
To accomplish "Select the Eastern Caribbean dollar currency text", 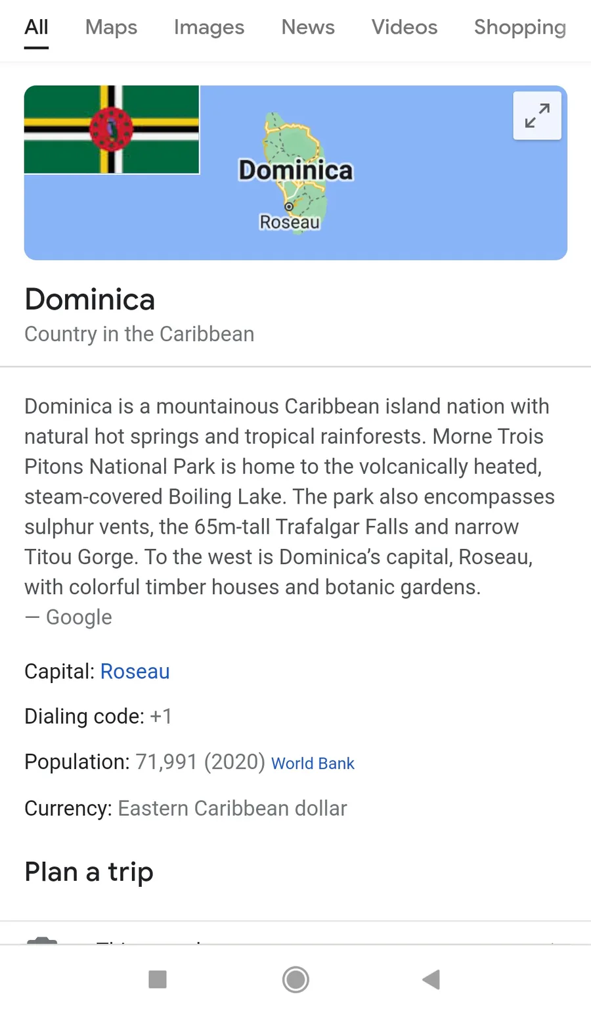I will (x=232, y=808).
